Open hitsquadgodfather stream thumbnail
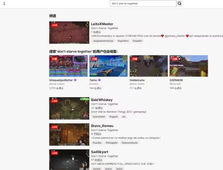This screenshot has width=223, height=170. (68, 66)
